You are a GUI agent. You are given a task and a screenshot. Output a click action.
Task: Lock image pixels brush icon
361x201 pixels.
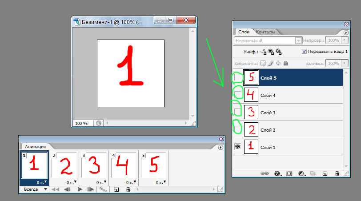click(271, 63)
